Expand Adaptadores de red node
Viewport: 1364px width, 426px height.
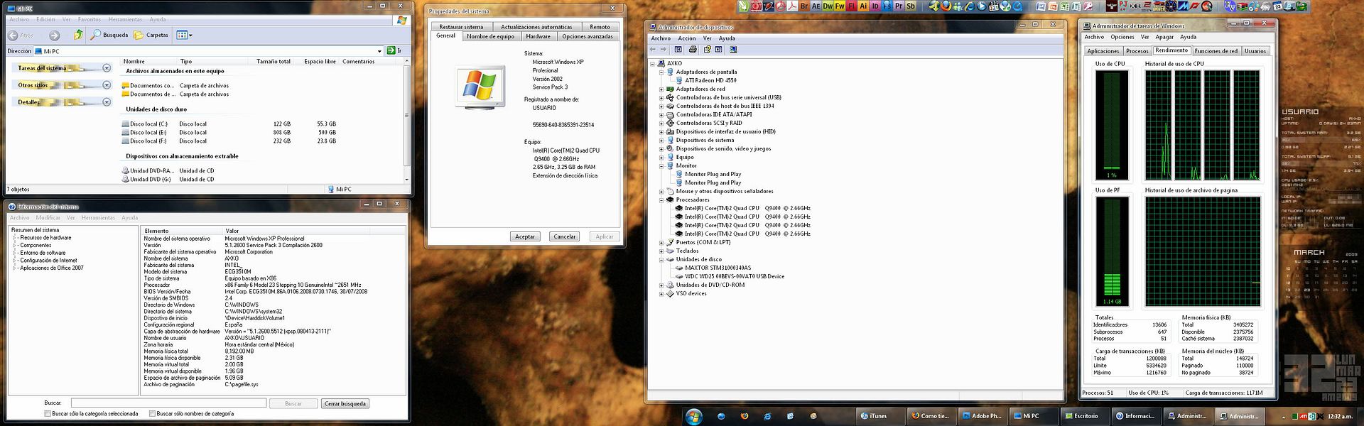(x=661, y=89)
